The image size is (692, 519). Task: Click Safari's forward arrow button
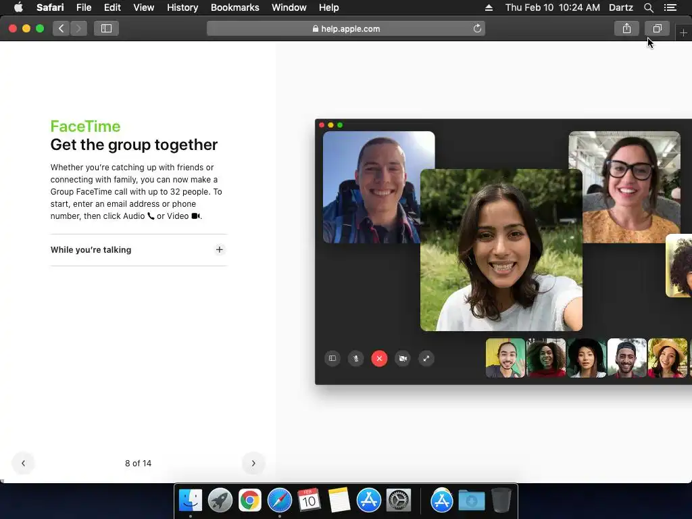[x=78, y=28]
